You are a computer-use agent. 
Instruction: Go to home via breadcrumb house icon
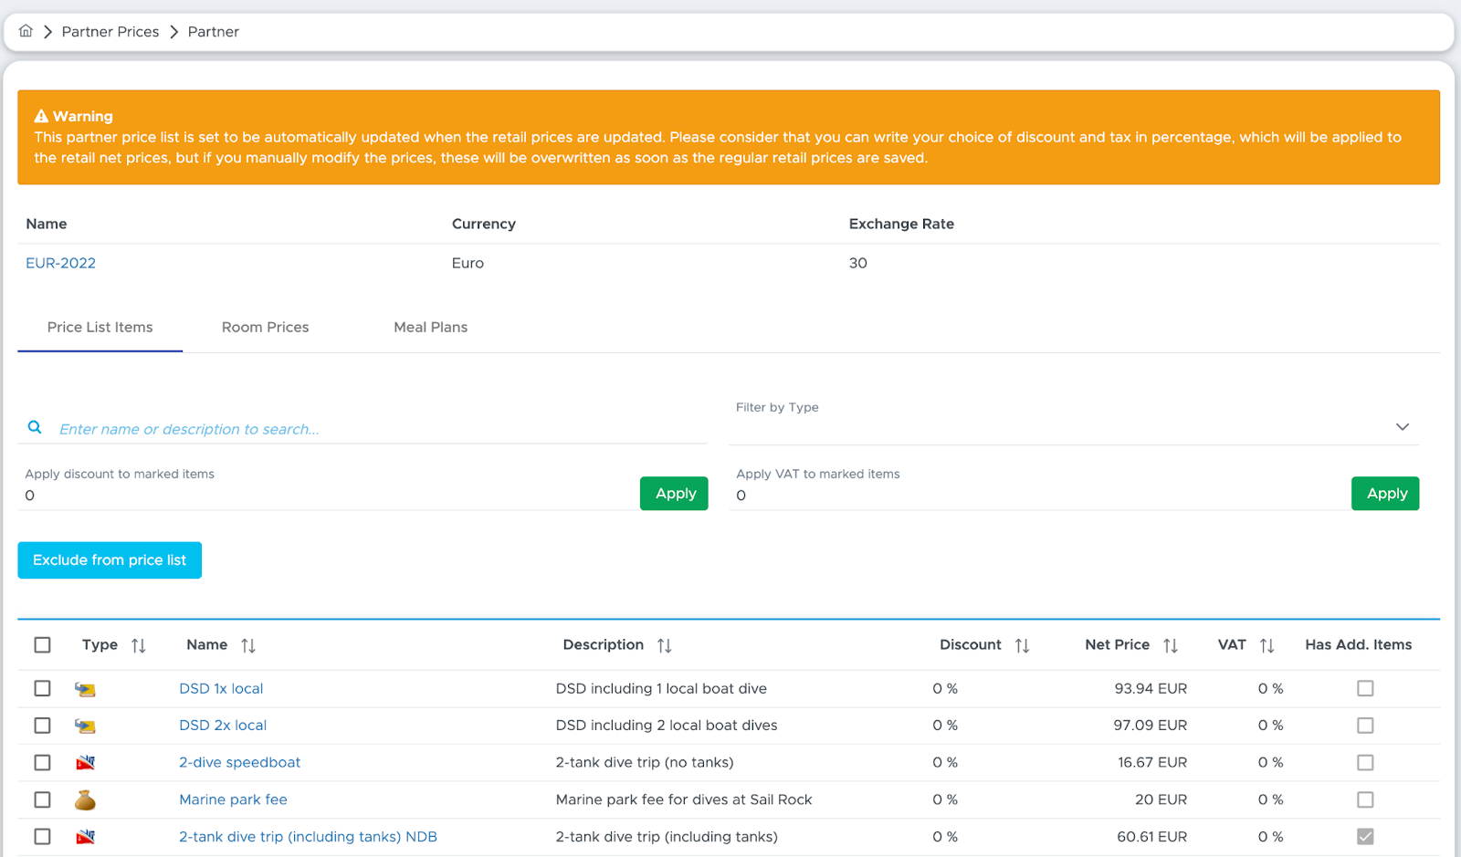click(x=26, y=31)
